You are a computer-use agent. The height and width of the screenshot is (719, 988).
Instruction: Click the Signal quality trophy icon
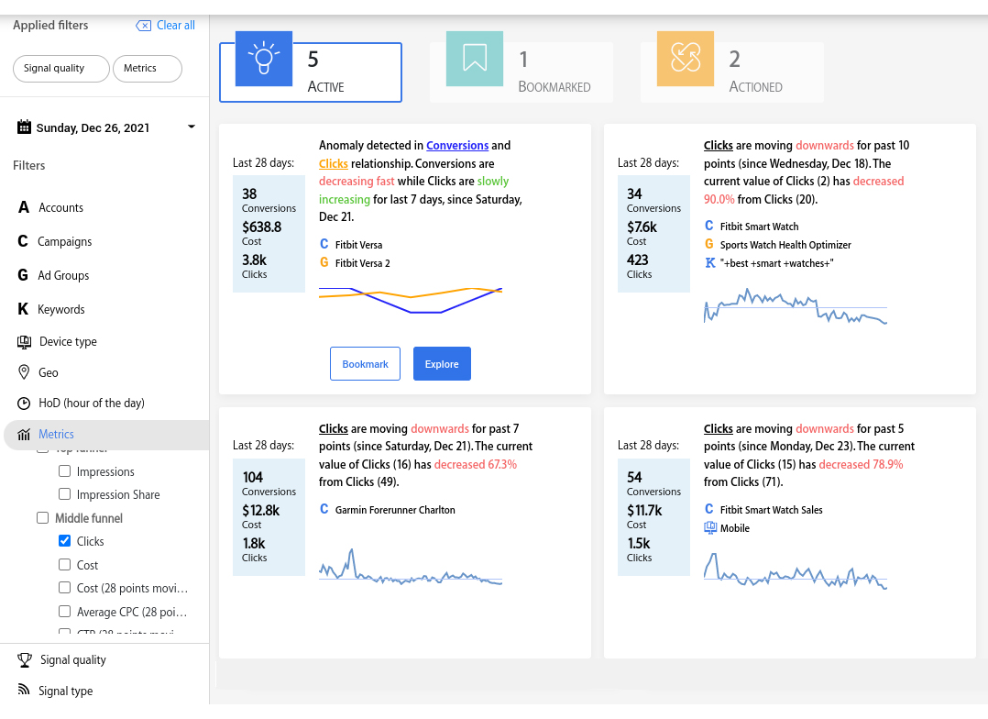25,659
